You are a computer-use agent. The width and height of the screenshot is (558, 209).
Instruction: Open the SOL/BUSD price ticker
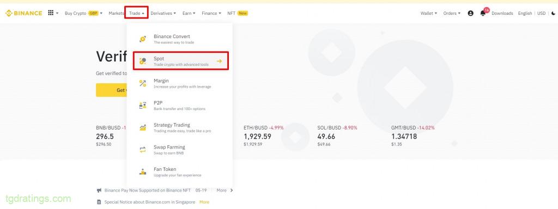[337, 136]
